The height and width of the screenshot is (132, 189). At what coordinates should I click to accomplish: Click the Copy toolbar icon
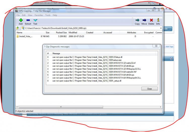(137, 20)
